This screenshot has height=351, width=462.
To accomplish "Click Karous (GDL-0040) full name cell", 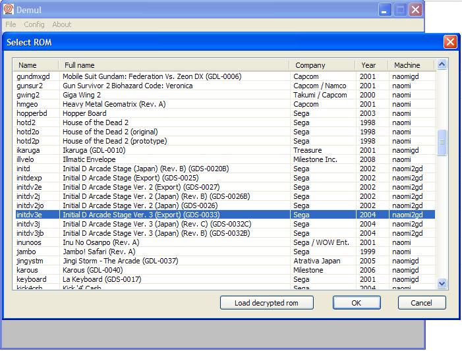I will point(92,270).
